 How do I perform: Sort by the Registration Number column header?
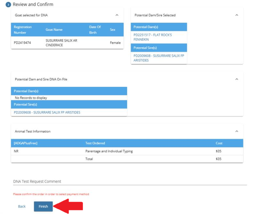click(x=23, y=30)
